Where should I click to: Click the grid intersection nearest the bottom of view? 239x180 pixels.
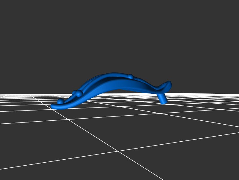[118, 152]
